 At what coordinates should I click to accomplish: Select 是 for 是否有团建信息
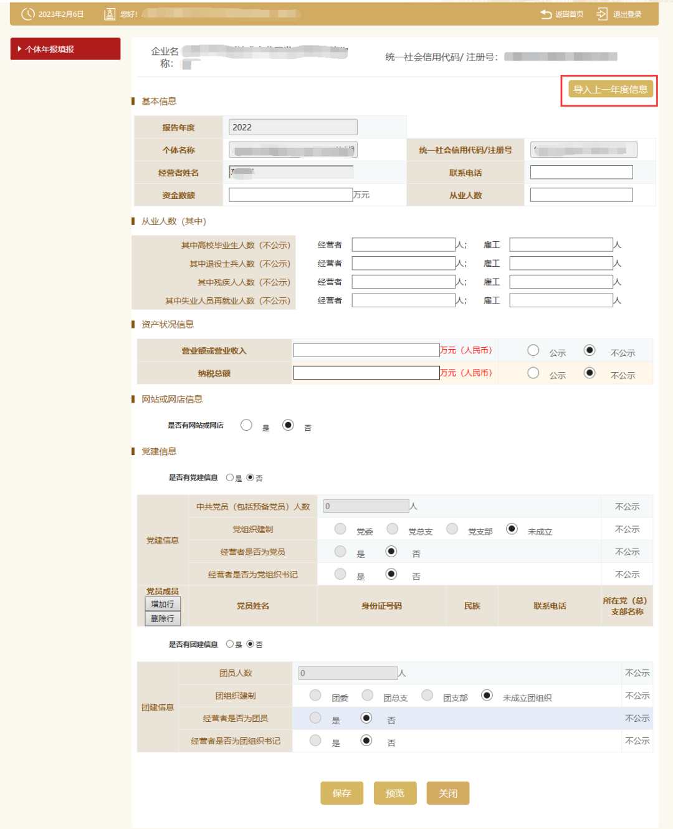(230, 644)
